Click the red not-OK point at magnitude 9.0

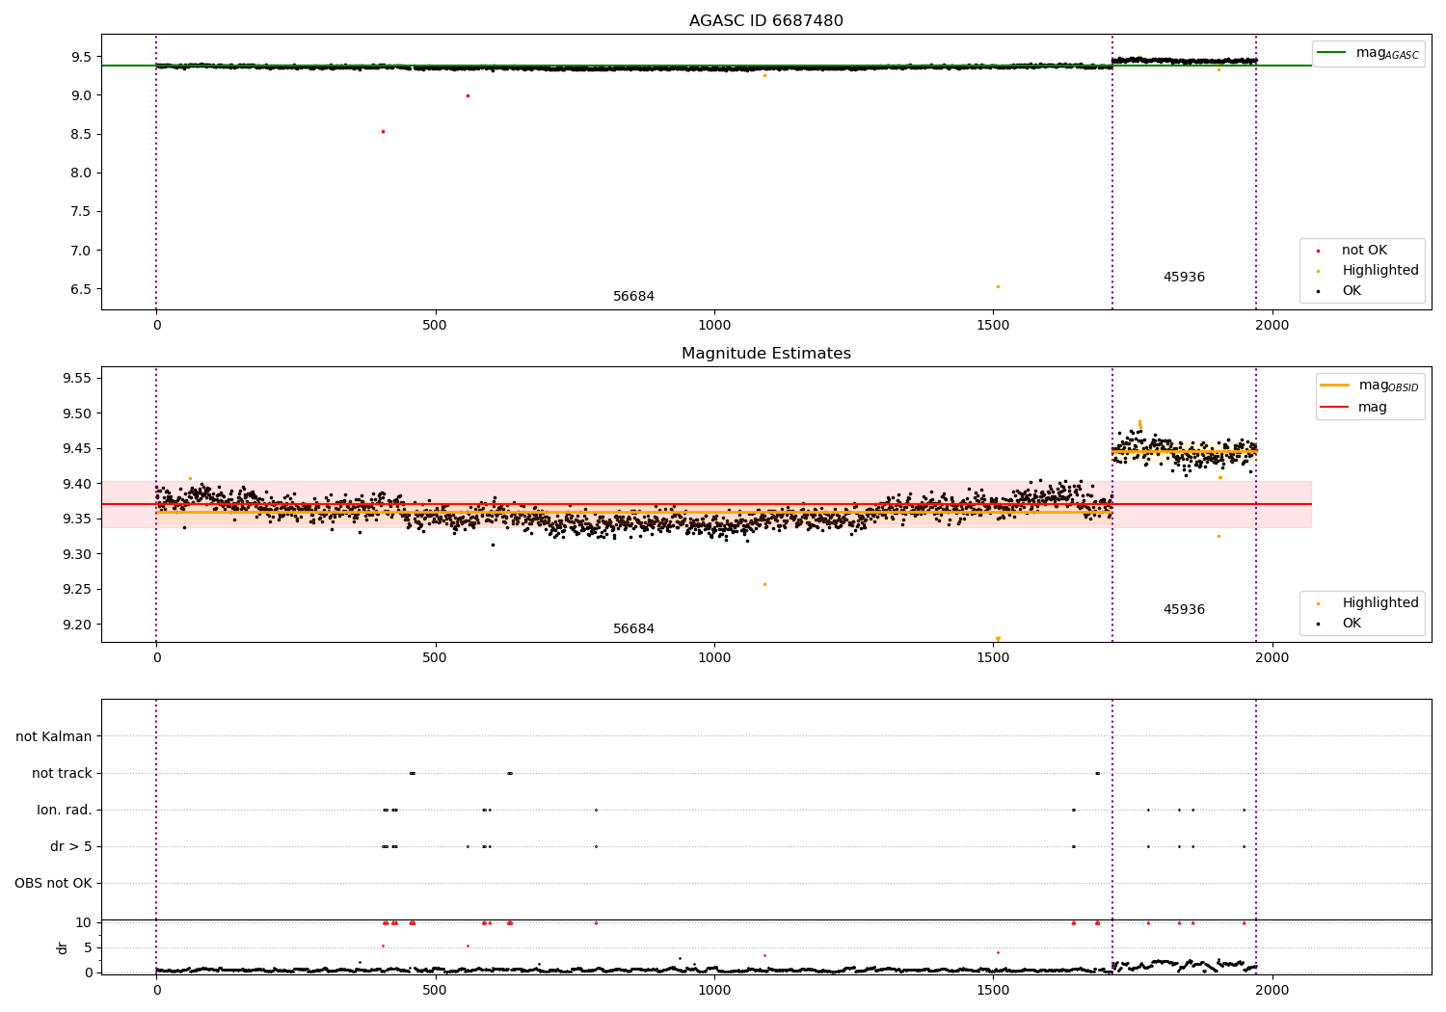click(468, 95)
